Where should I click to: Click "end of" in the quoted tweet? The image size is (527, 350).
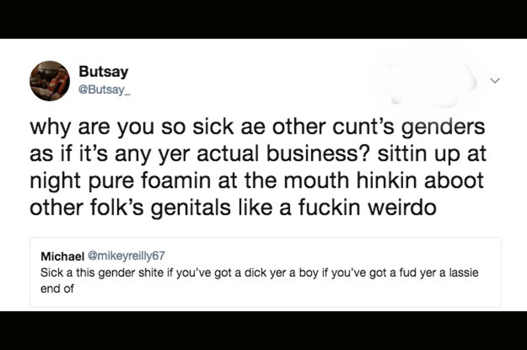[x=57, y=289]
